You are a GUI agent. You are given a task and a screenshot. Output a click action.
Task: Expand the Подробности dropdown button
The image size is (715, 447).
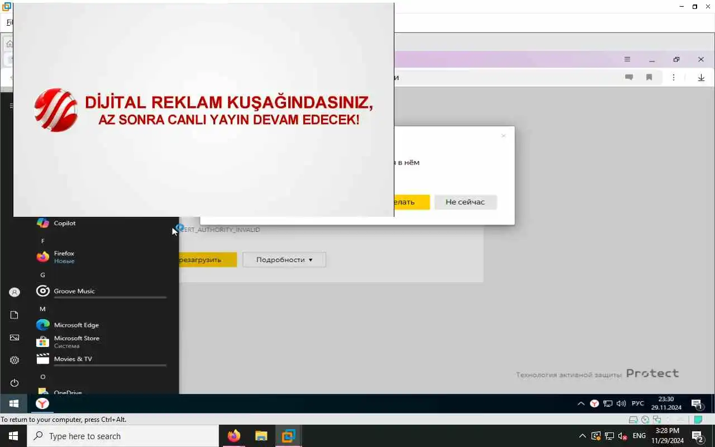point(284,259)
